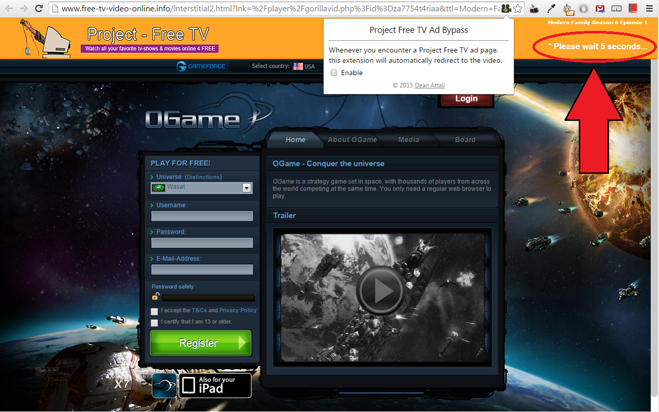Image resolution: width=659 pixels, height=412 pixels.
Task: Open the screenshot camera extension
Action: coord(535,9)
